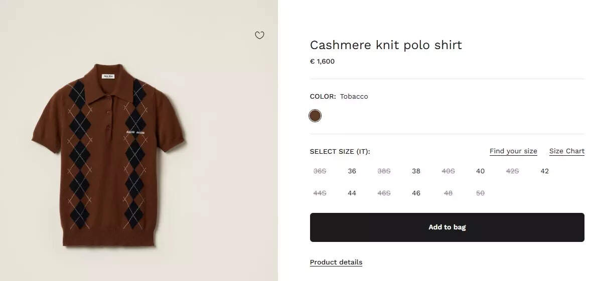Select sold-out size 48
The image size is (590, 281).
(x=448, y=193)
